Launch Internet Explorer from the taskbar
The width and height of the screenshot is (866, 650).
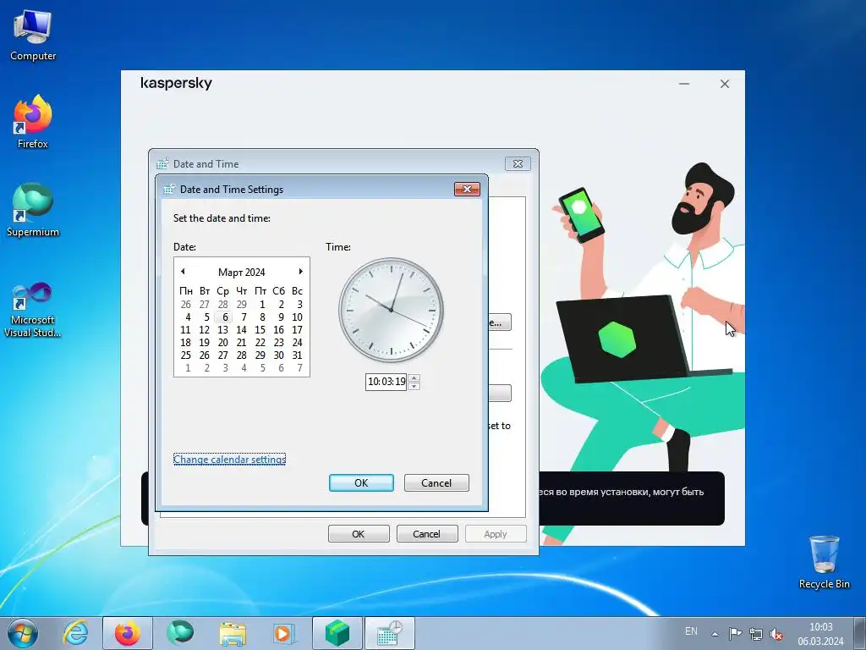(x=75, y=633)
